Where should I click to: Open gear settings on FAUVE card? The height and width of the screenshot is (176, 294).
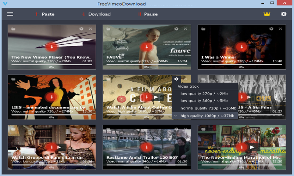pyautogui.click(x=176, y=29)
